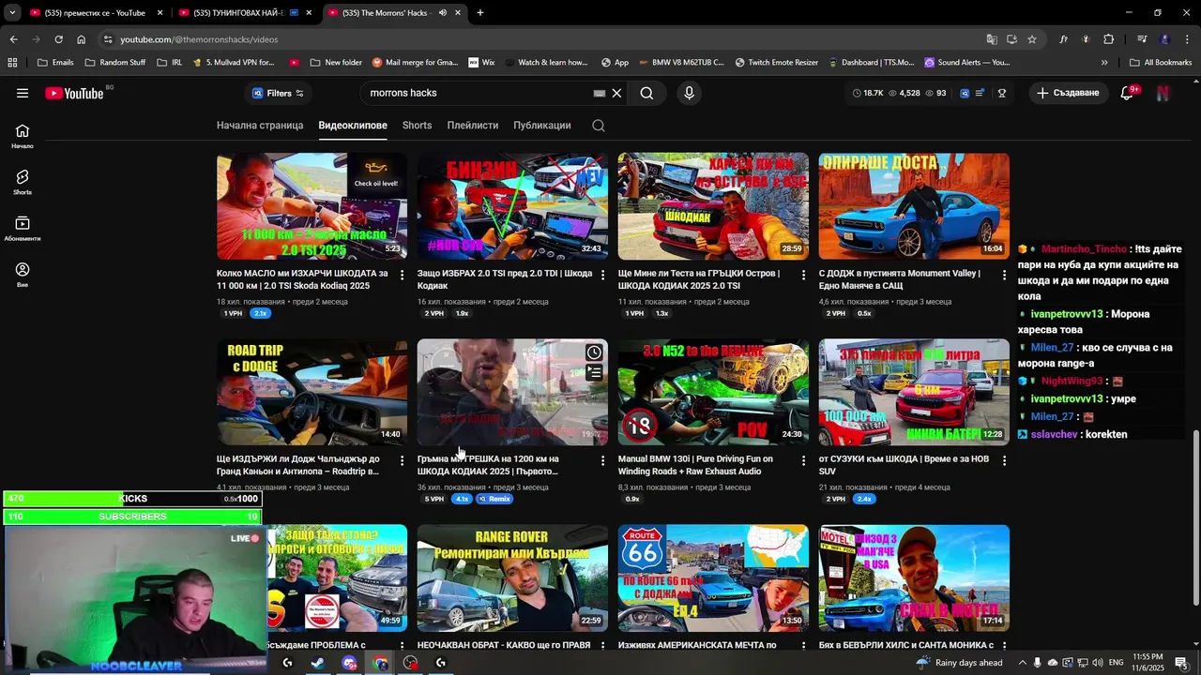Open Twitch Emote Resizer bookmark
The width and height of the screenshot is (1201, 675).
pyautogui.click(x=776, y=62)
